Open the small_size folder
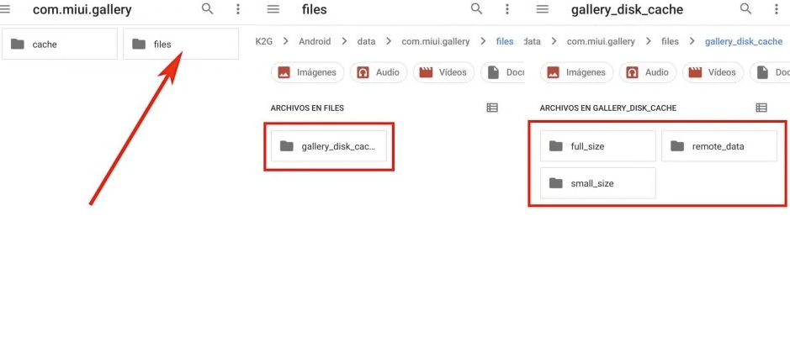The width and height of the screenshot is (790, 337). pyautogui.click(x=597, y=183)
